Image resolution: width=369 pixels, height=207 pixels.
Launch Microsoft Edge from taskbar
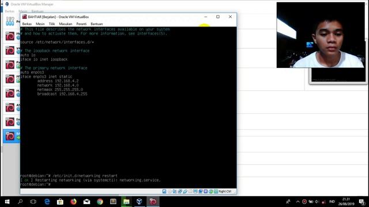click(47, 202)
